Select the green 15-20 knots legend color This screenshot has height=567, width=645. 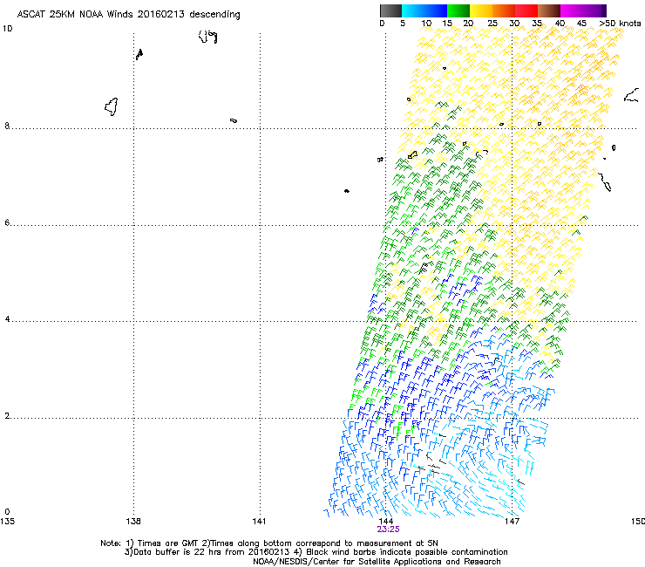(458, 10)
